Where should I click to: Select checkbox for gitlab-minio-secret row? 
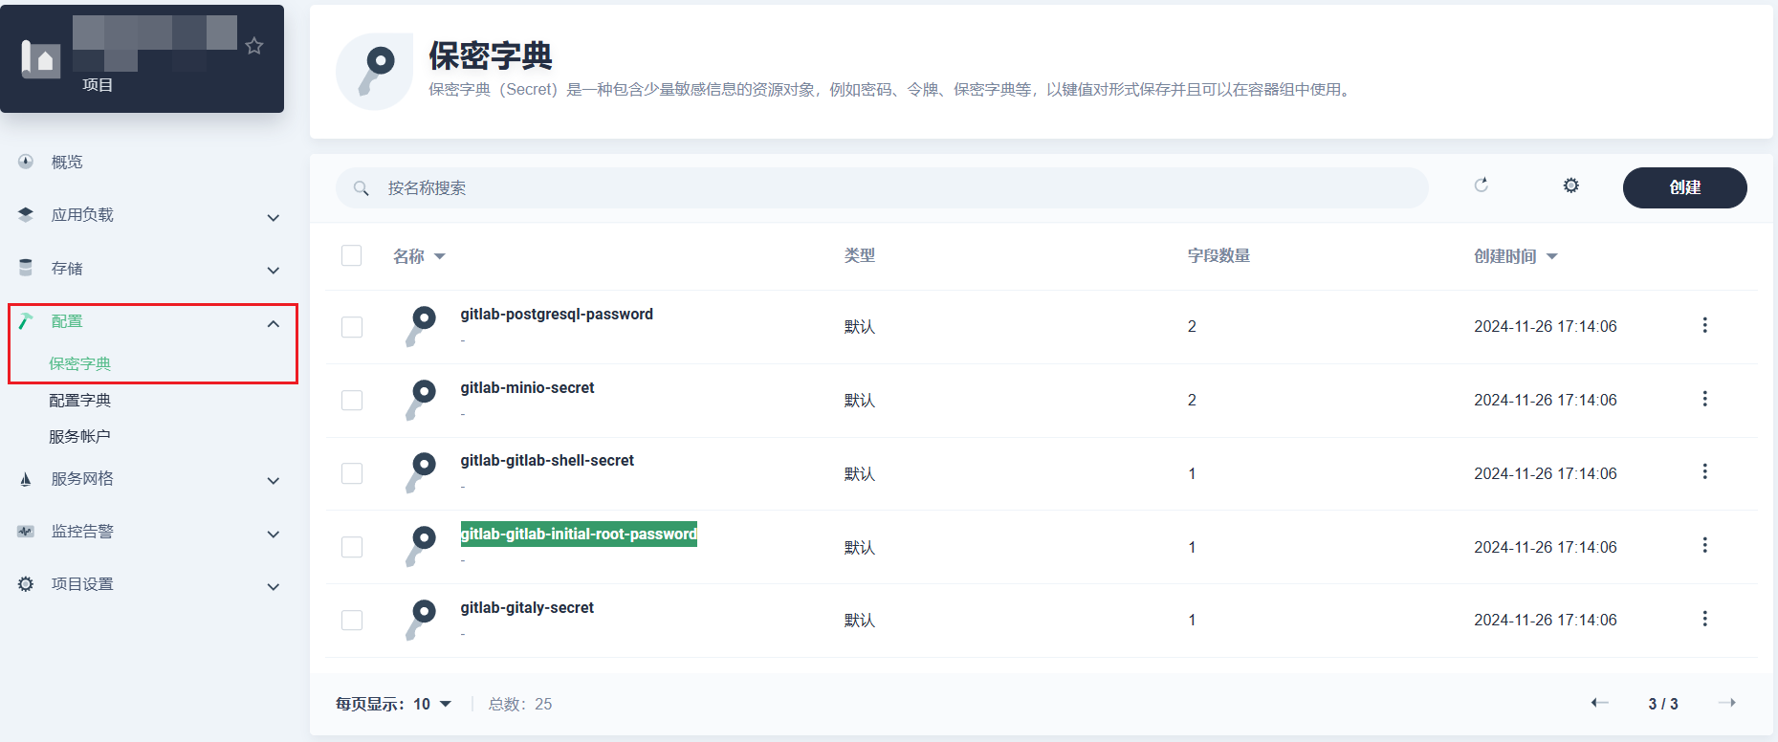point(352,400)
